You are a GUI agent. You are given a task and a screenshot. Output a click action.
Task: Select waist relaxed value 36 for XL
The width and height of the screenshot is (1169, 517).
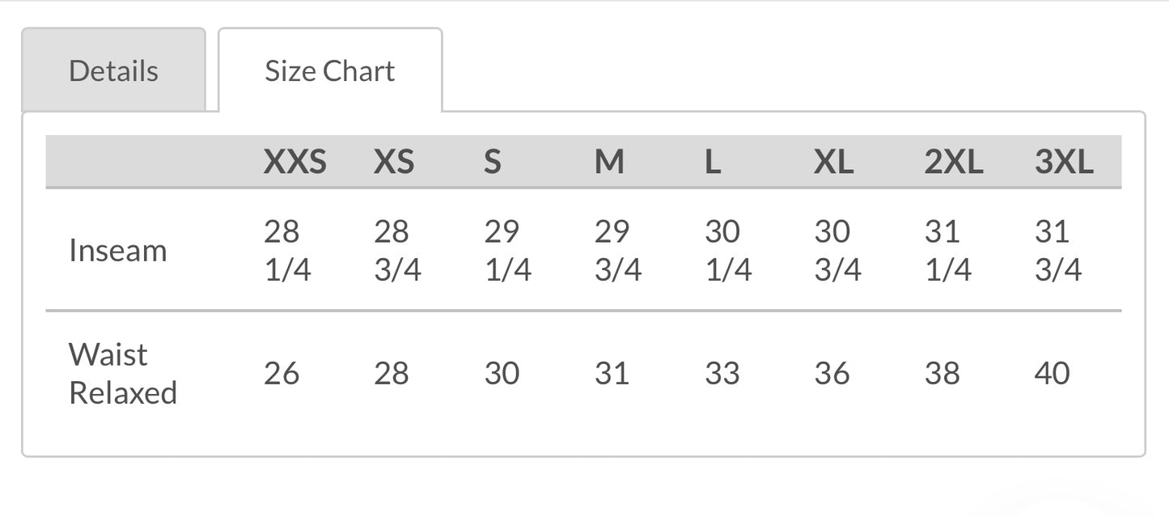point(832,374)
